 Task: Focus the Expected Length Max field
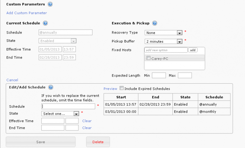pos(185,75)
